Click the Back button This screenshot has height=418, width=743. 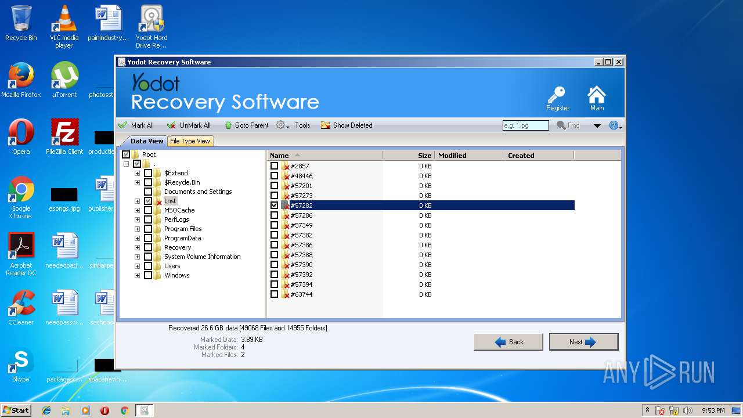point(508,342)
